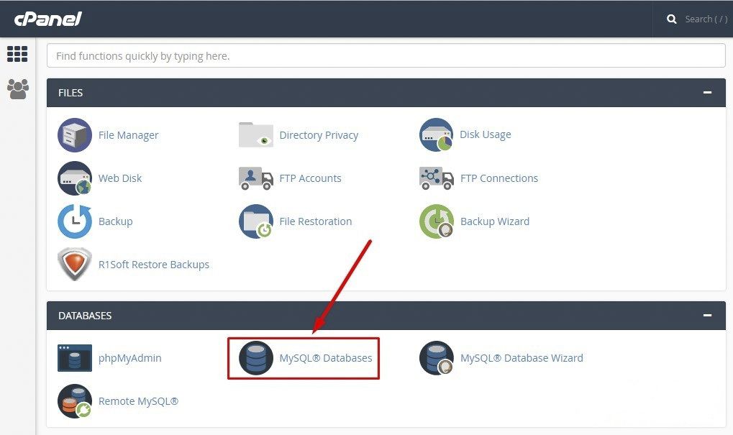This screenshot has width=733, height=435.
Task: Open the phpMyAdmin icon
Action: (75, 358)
